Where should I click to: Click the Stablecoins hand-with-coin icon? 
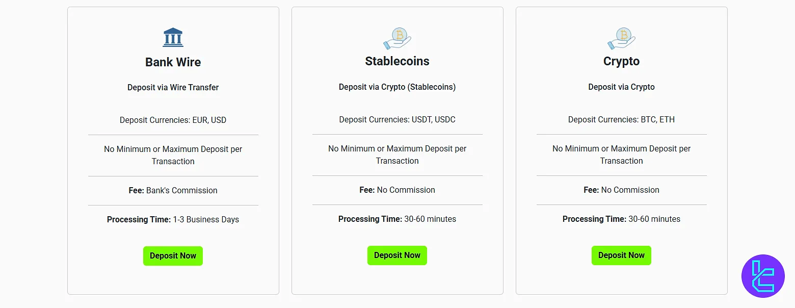[397, 38]
